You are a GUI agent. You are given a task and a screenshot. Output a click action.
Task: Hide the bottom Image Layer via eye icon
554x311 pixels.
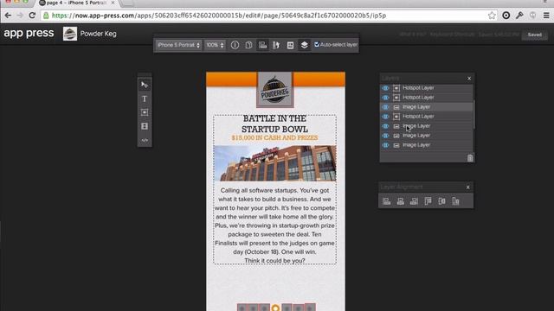pyautogui.click(x=385, y=145)
